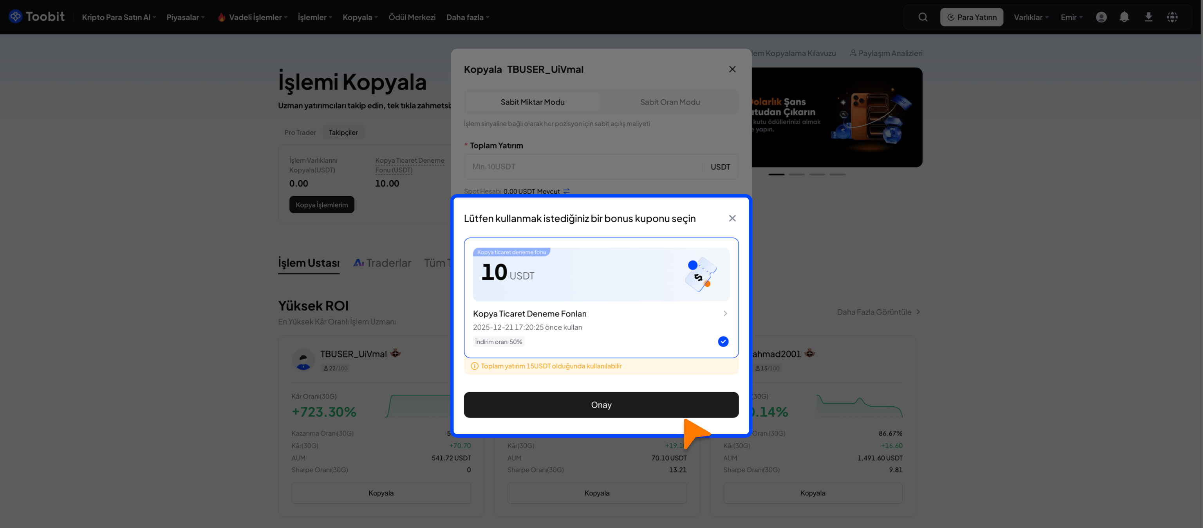Switch to the Traderlar tab

tap(382, 263)
